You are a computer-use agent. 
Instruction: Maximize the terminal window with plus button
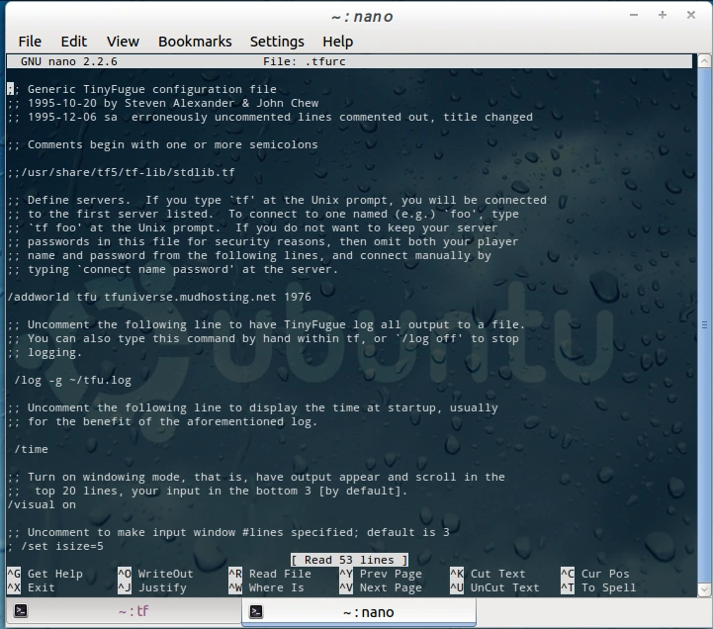(663, 15)
